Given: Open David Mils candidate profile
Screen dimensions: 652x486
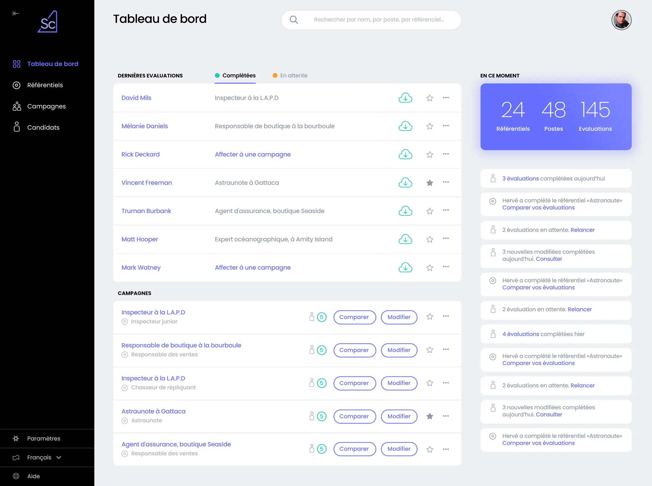Looking at the screenshot, I should pos(136,98).
